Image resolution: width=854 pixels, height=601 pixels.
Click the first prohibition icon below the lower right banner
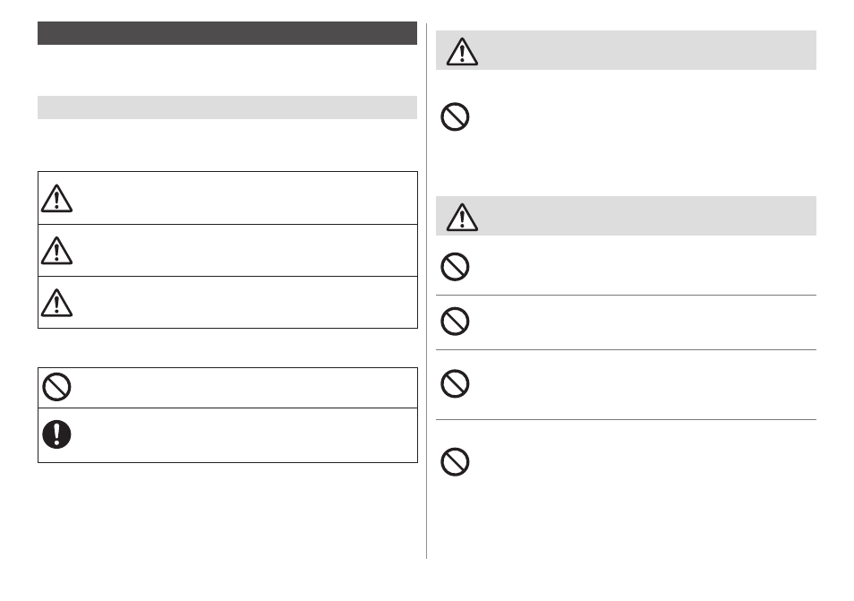point(455,266)
